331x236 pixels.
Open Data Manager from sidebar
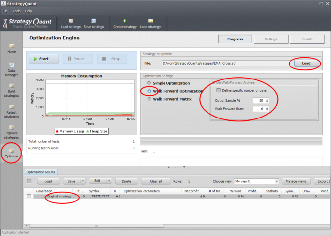click(12, 70)
